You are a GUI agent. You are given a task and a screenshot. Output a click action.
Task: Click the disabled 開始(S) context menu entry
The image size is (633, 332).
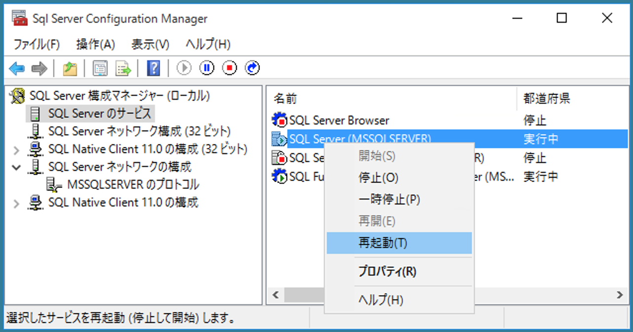click(399, 156)
